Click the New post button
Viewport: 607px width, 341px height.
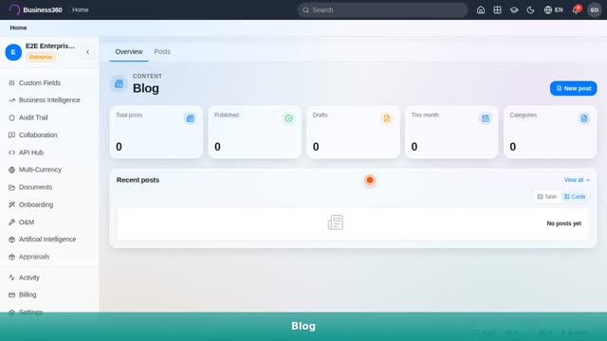click(573, 88)
